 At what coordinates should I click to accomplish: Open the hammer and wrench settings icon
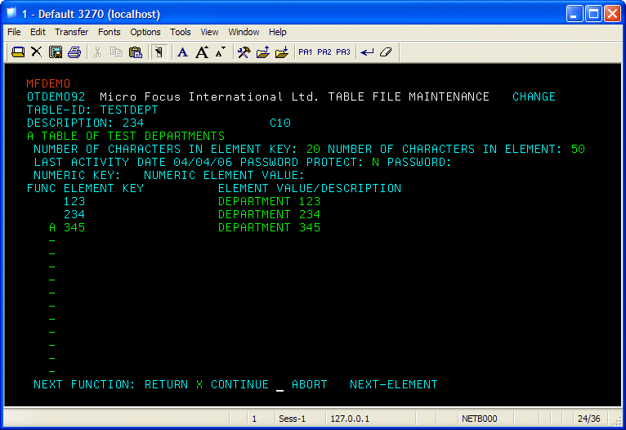(244, 52)
